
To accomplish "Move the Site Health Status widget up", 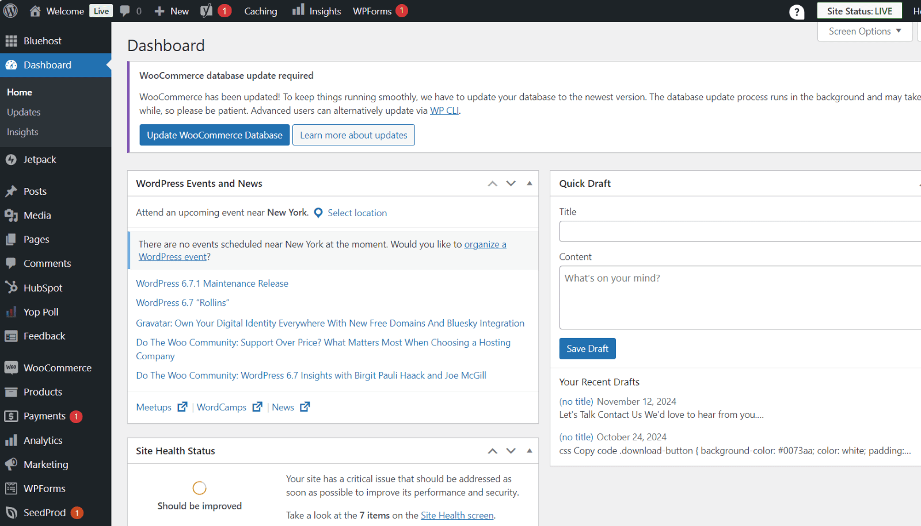I will pos(492,451).
